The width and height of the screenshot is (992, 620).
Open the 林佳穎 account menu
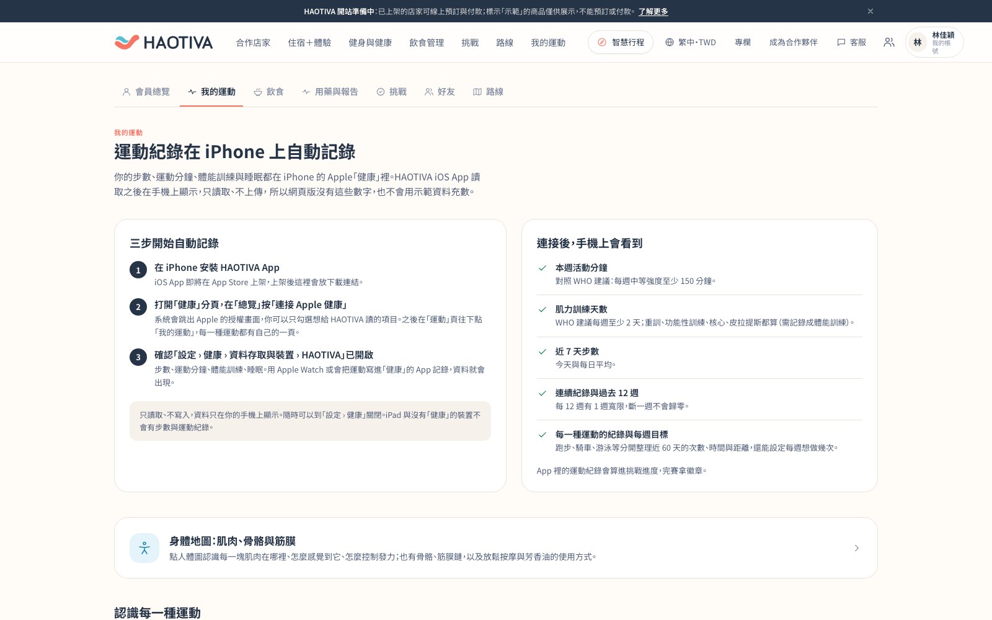(x=935, y=42)
